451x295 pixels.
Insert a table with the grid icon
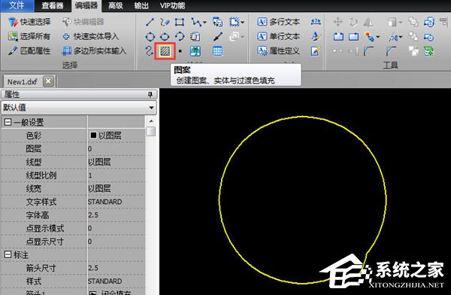click(217, 51)
